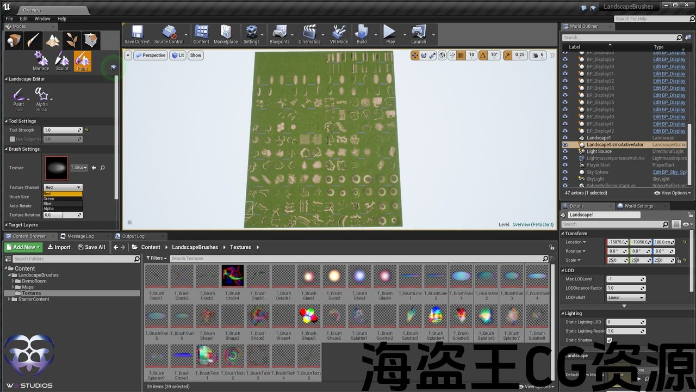This screenshot has width=696, height=392.
Task: Open the Edit menu
Action: [24, 19]
